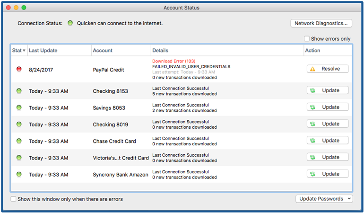Open Network Diagnostics

[321, 23]
